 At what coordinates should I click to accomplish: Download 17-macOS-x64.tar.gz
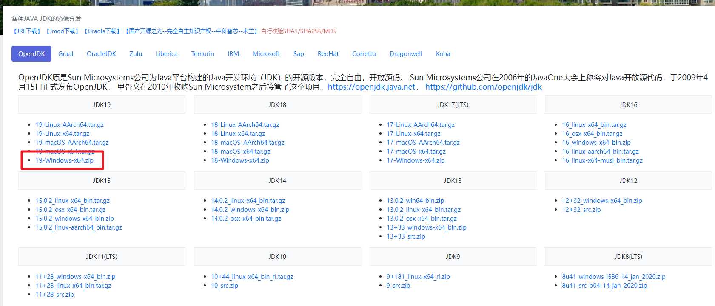[x=416, y=152]
